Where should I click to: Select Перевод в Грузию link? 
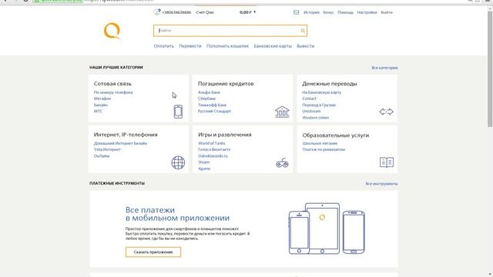(x=319, y=105)
